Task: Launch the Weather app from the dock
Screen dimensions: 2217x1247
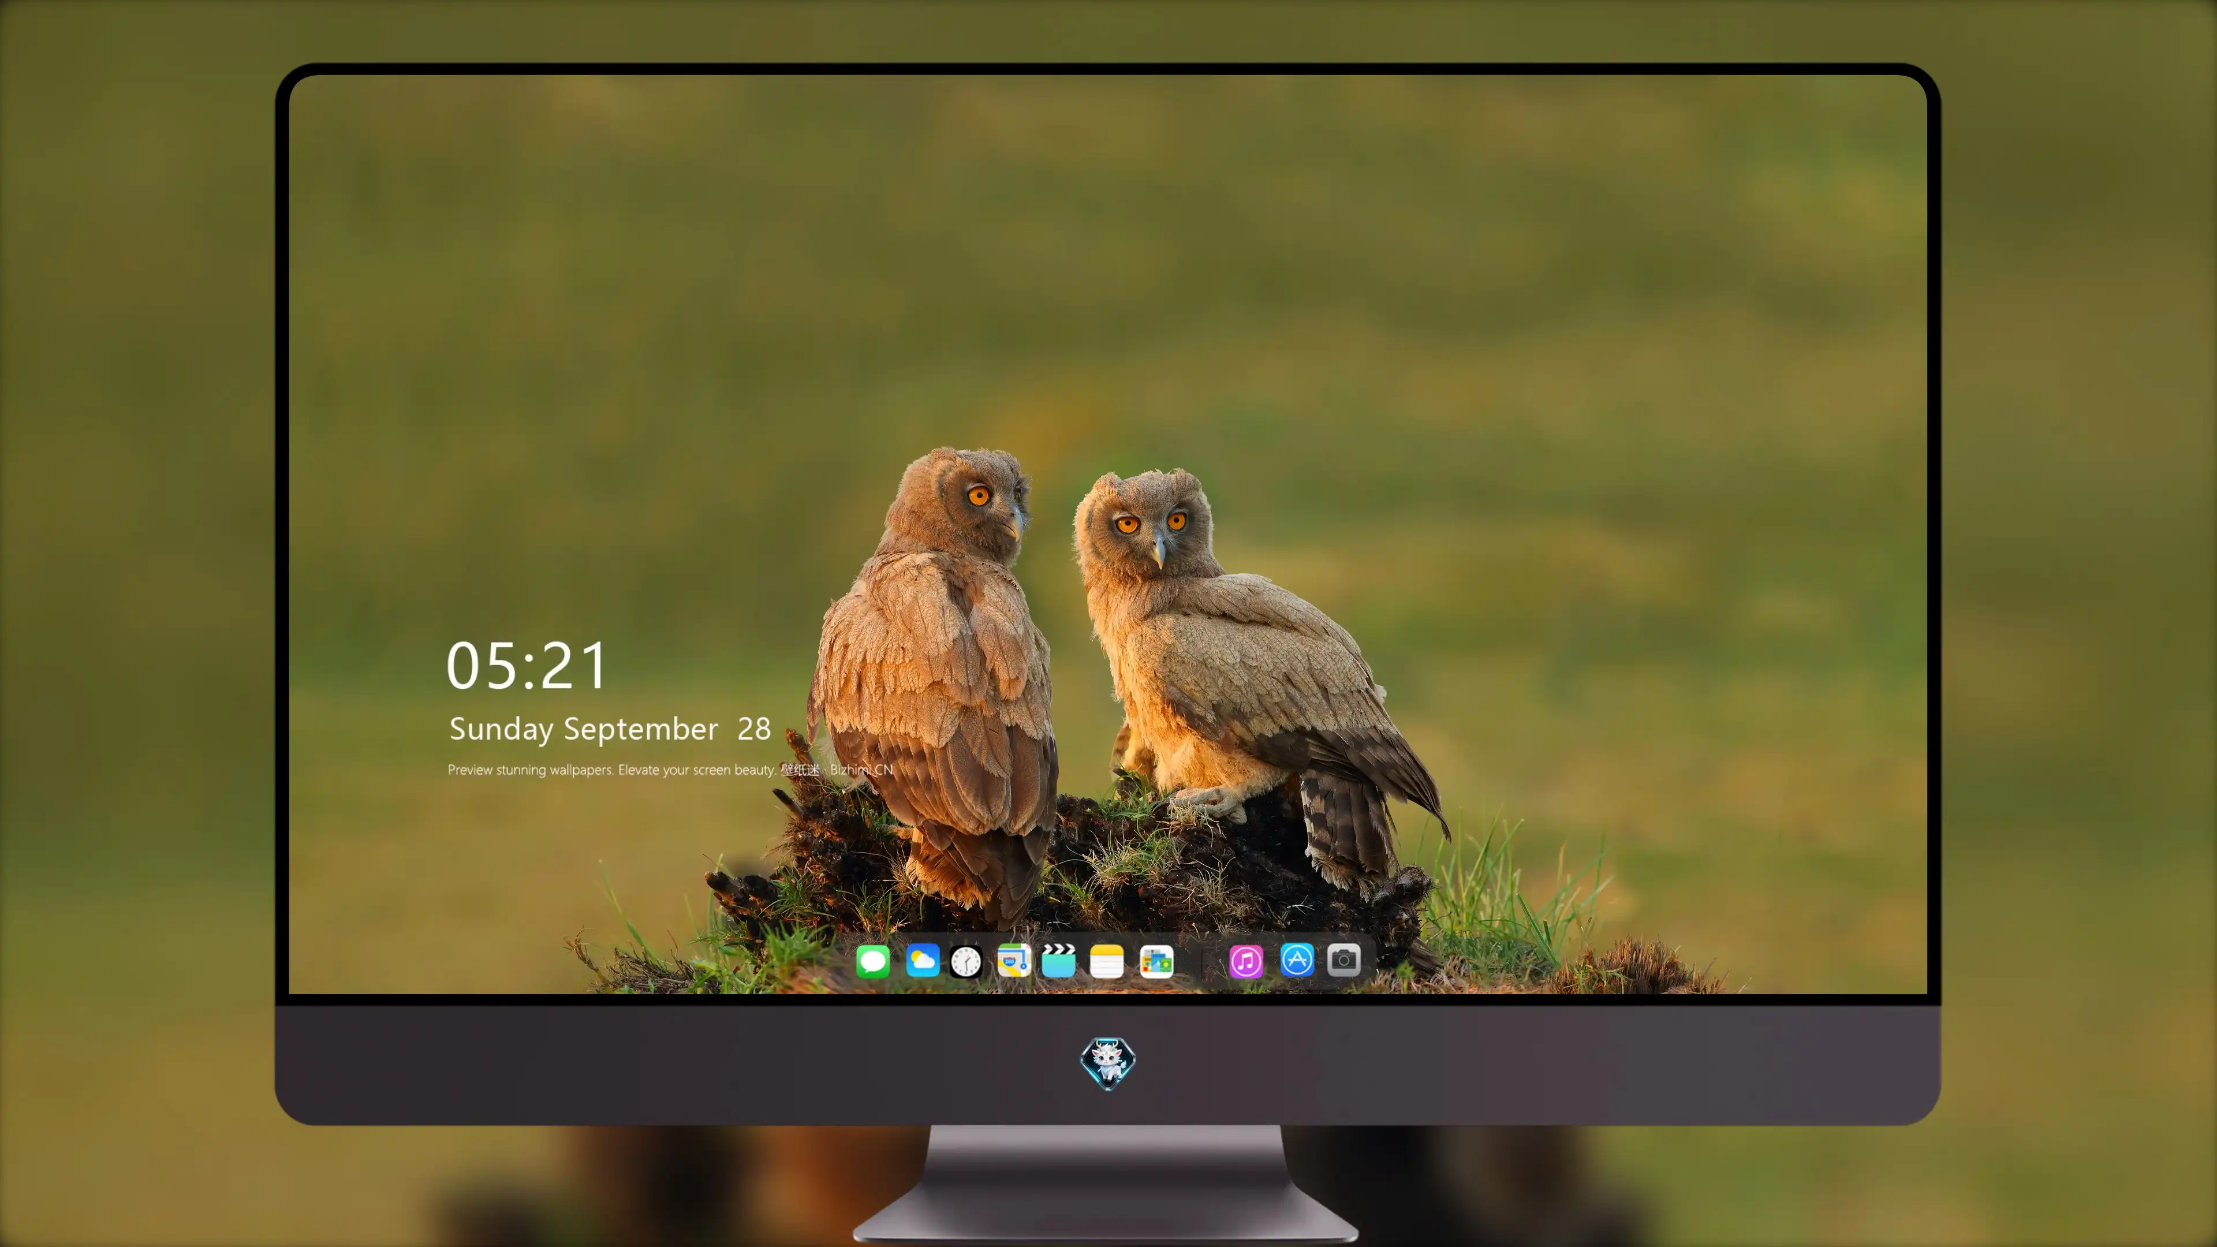Action: 923,961
